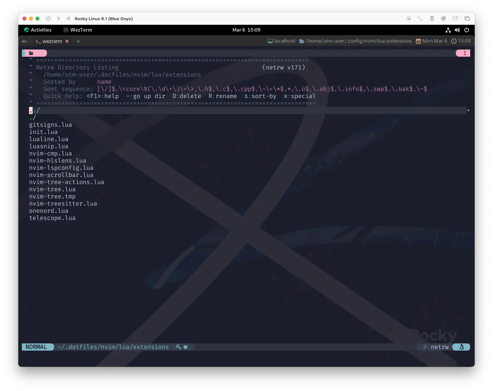Click the D:delete hint in Quick Help

(187, 96)
